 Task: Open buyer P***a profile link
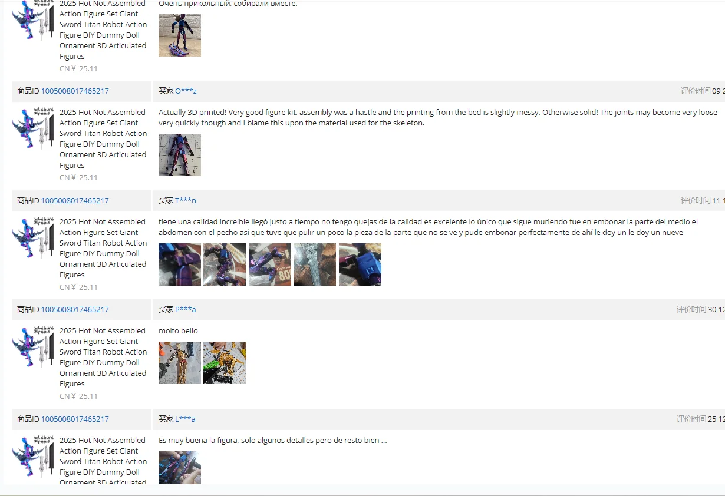(x=186, y=309)
